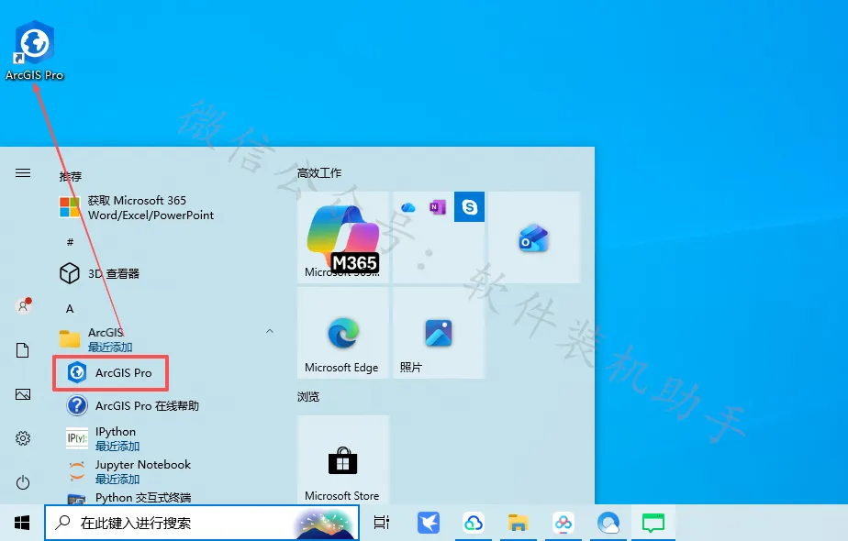Viewport: 848px width, 541px height.
Task: Expand the Start menu hamburger button
Action: (x=23, y=173)
